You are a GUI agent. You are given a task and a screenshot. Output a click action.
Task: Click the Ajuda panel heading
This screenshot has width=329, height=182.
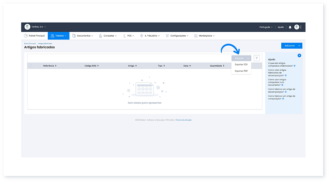[271, 59]
